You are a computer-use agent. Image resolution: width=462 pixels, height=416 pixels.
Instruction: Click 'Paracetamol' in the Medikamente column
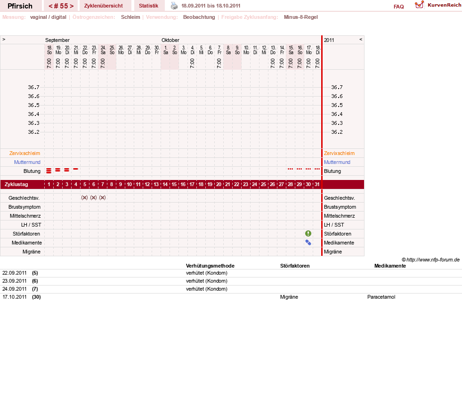pyautogui.click(x=381, y=297)
